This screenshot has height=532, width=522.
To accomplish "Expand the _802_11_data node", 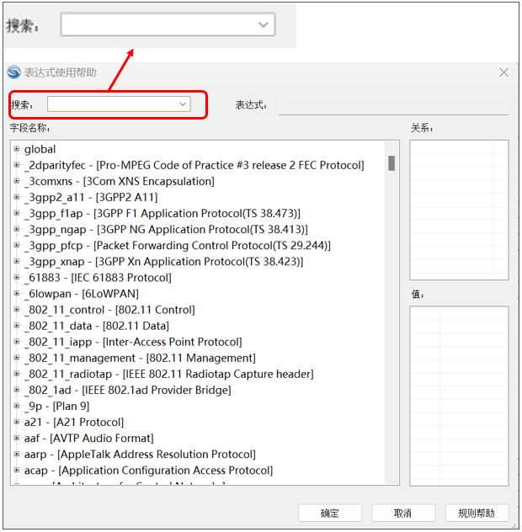I will point(16,326).
